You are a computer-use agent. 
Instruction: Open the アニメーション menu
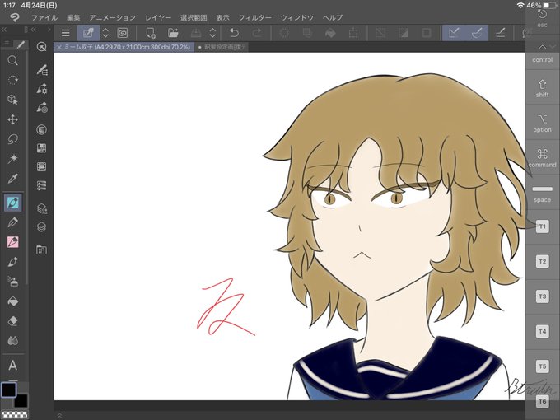coord(113,17)
